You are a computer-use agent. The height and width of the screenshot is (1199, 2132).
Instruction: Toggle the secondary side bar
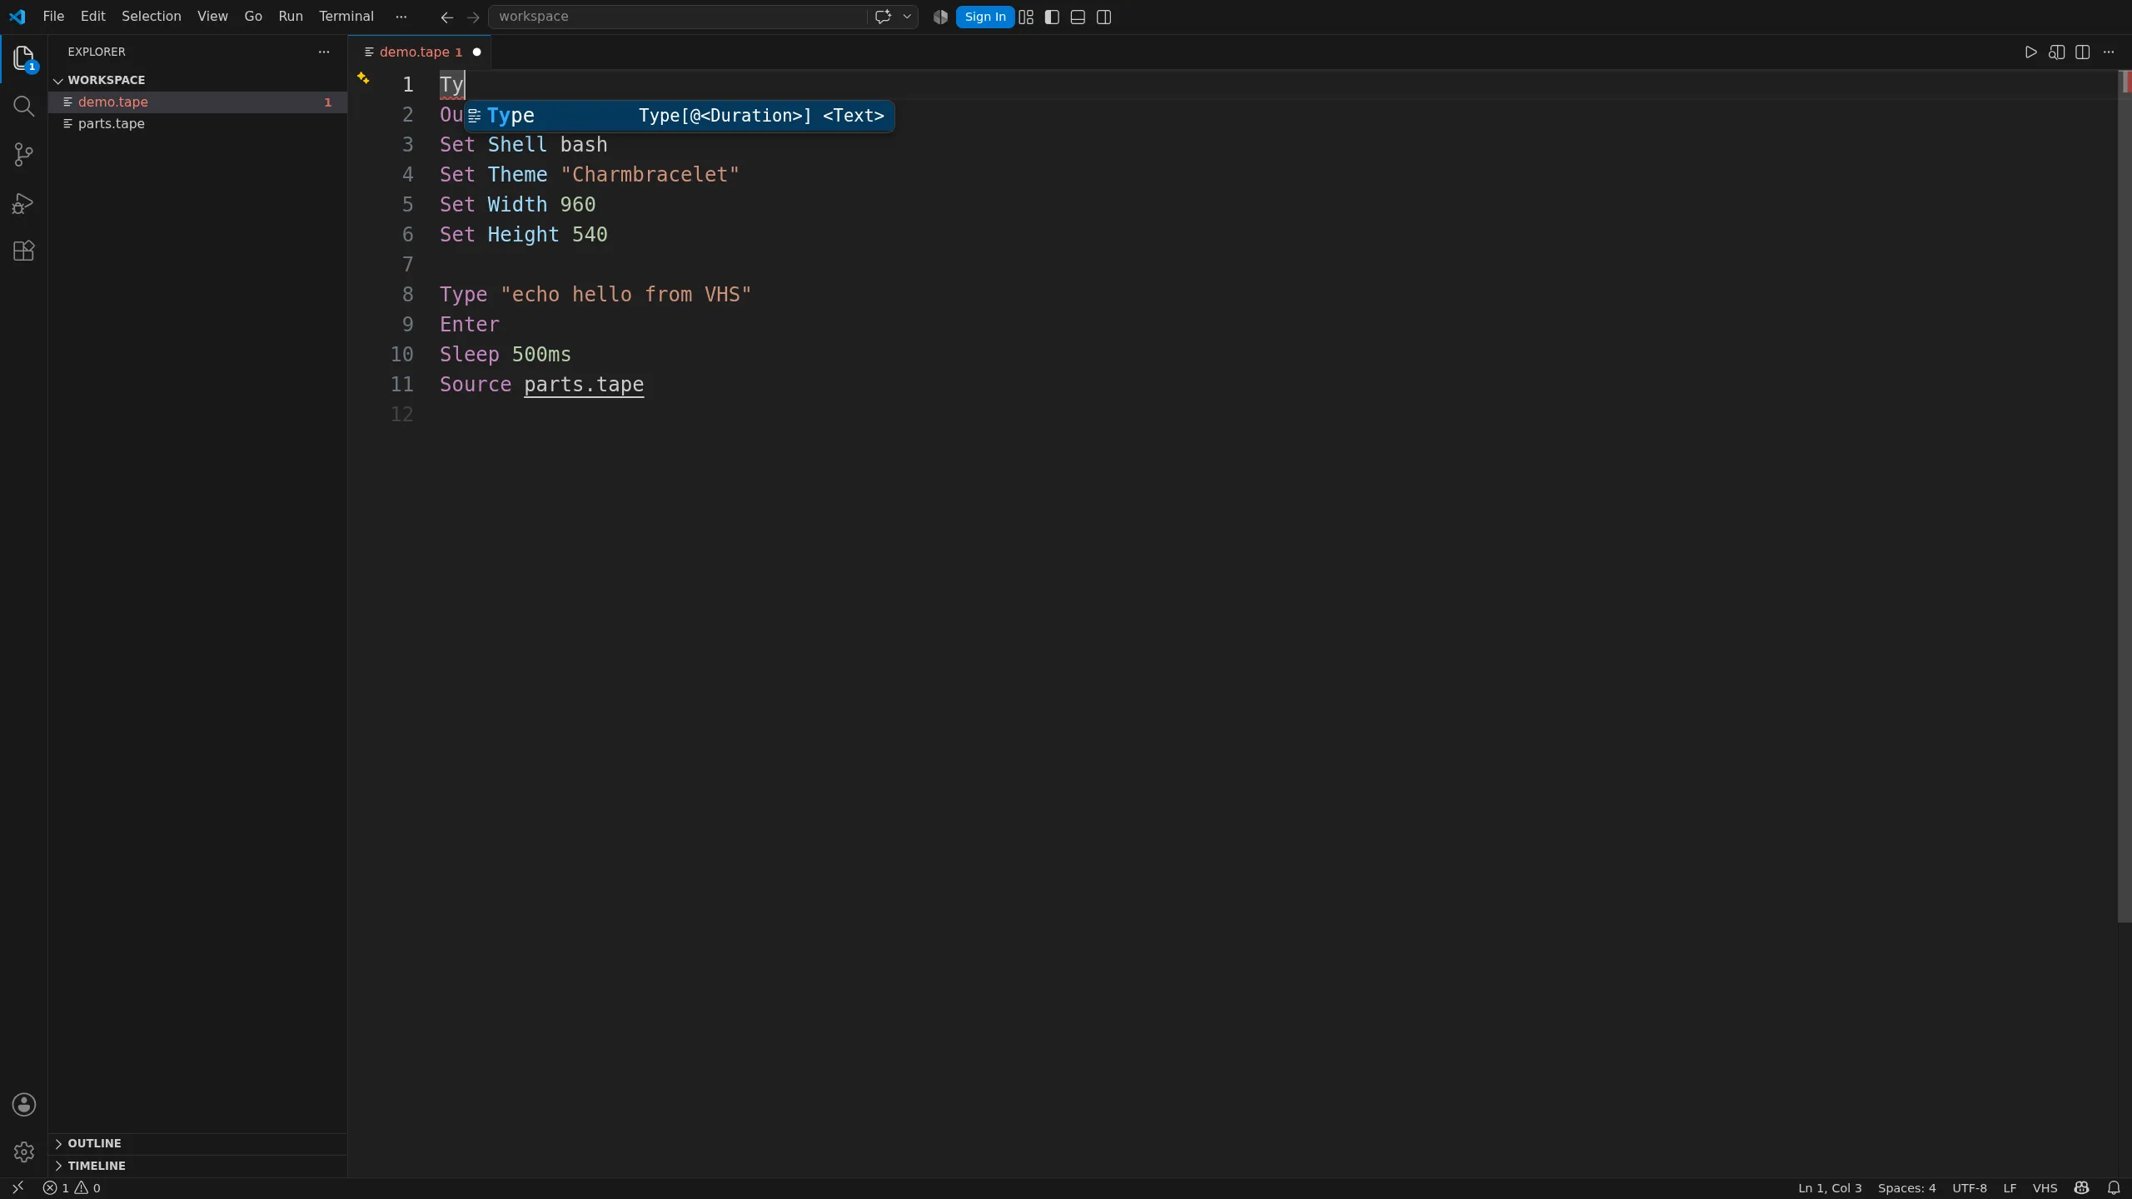1104,17
